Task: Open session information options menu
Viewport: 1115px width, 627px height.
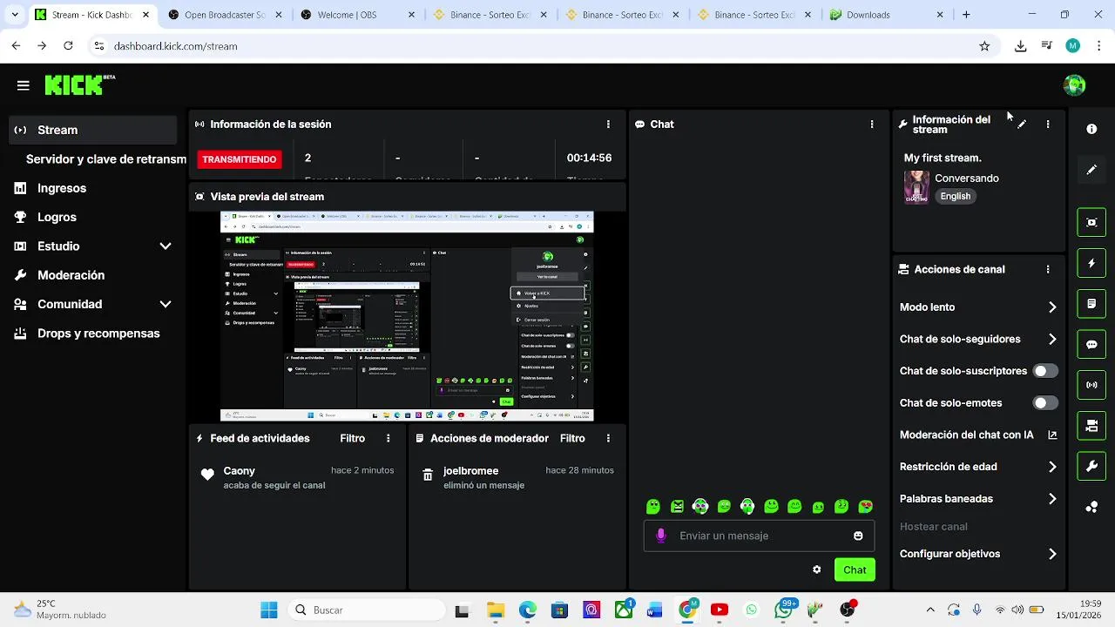Action: click(x=608, y=125)
